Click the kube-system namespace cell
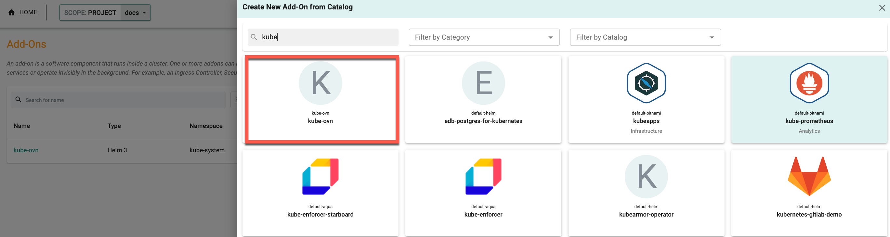 click(x=207, y=150)
